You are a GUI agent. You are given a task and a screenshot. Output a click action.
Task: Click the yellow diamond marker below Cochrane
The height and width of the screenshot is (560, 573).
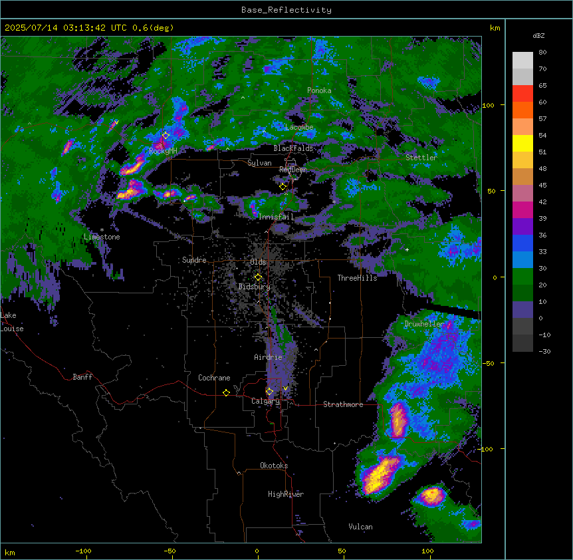226,392
